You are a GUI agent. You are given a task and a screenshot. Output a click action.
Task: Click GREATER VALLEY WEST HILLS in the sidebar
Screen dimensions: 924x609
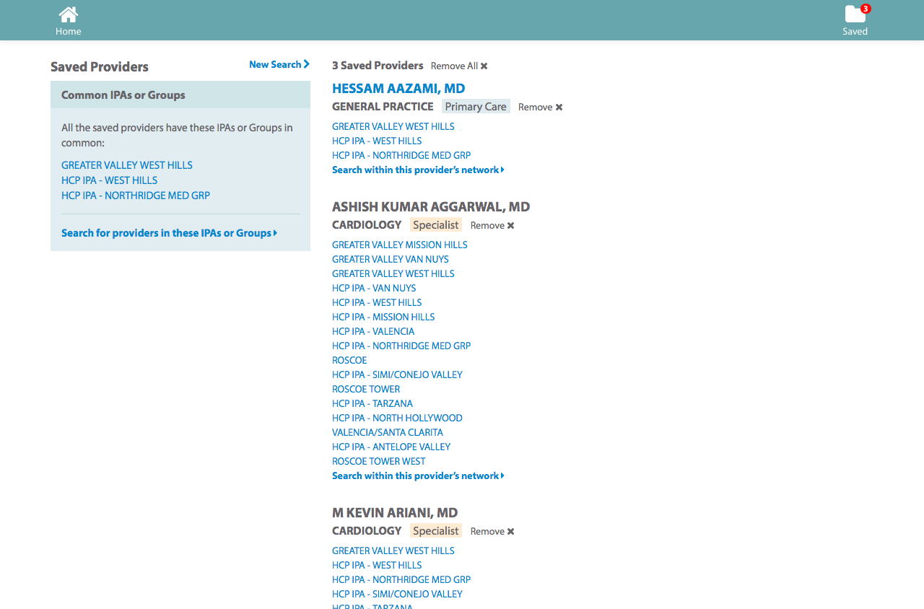(126, 165)
